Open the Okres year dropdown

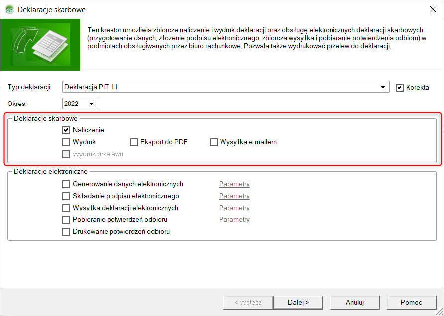coord(80,104)
